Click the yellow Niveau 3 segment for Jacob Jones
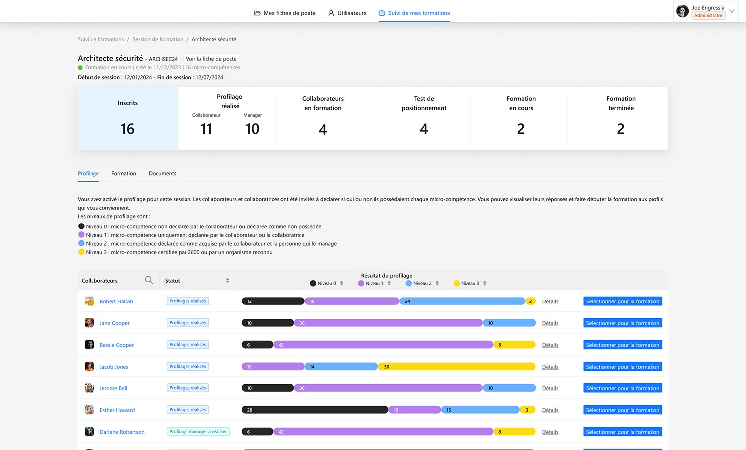The height and width of the screenshot is (450, 746). pos(457,367)
